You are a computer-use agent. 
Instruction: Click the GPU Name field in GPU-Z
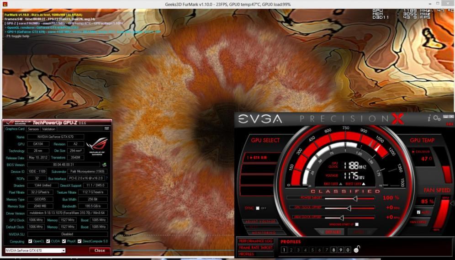click(x=55, y=137)
